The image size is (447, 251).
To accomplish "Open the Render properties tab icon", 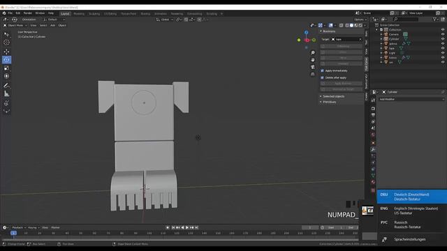I will click(x=373, y=109).
